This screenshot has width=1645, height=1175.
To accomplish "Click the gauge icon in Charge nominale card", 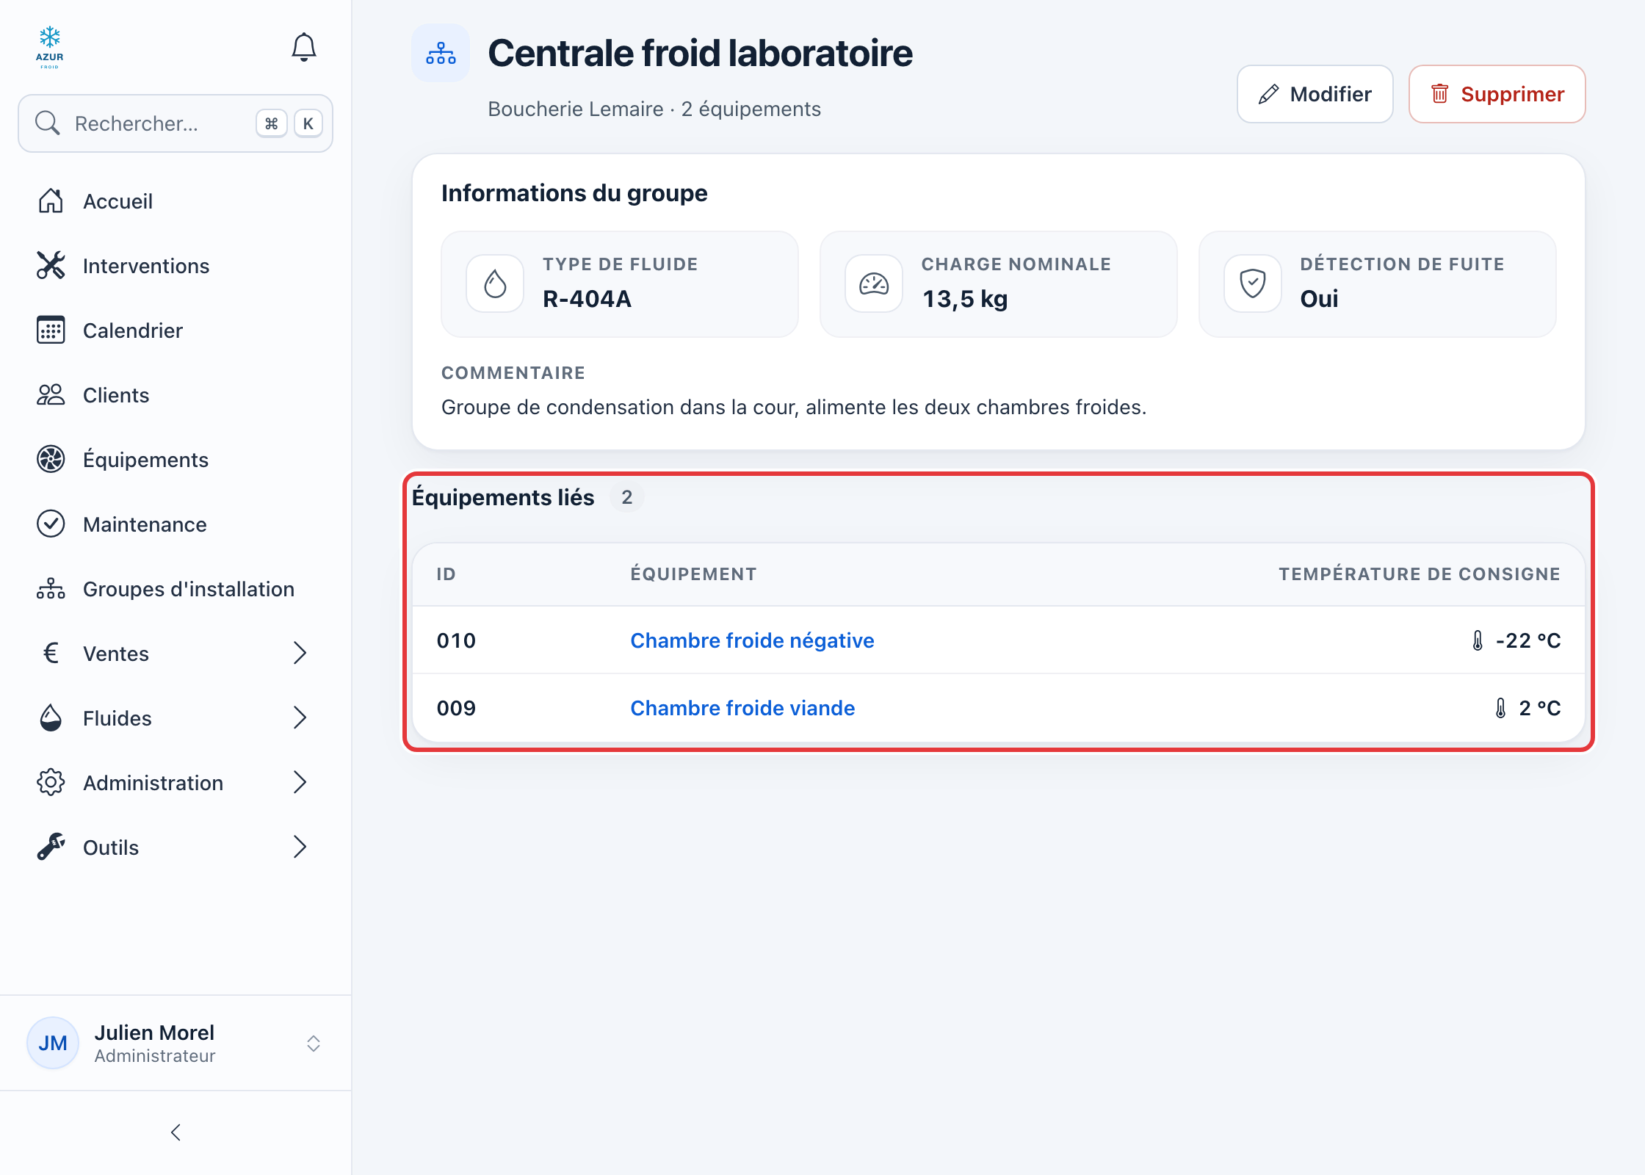I will point(874,283).
